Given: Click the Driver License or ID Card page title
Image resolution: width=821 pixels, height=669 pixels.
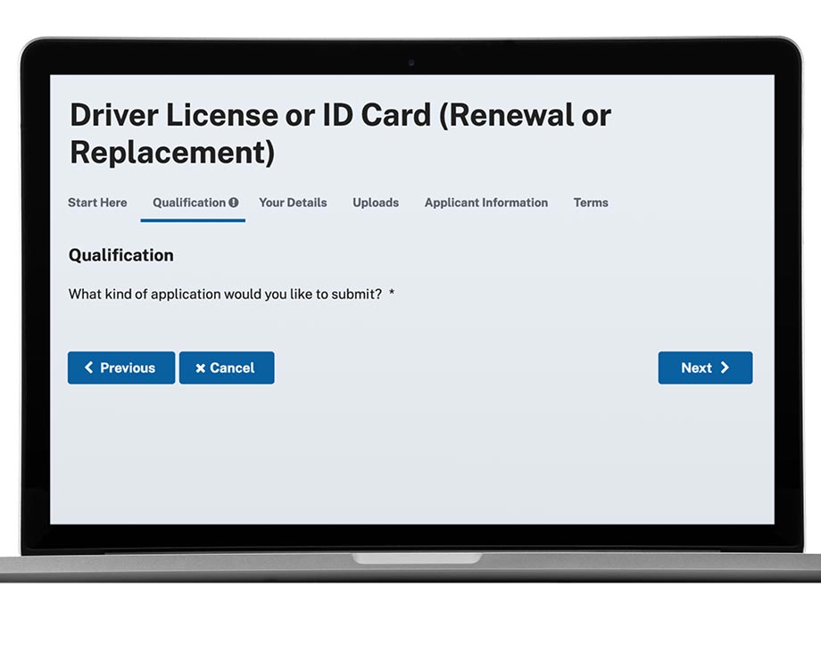Looking at the screenshot, I should [340, 134].
